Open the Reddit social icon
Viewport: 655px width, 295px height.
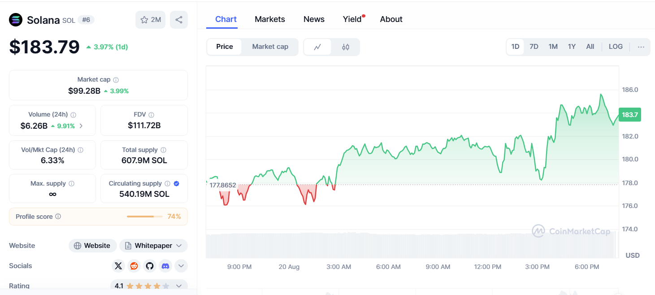134,265
